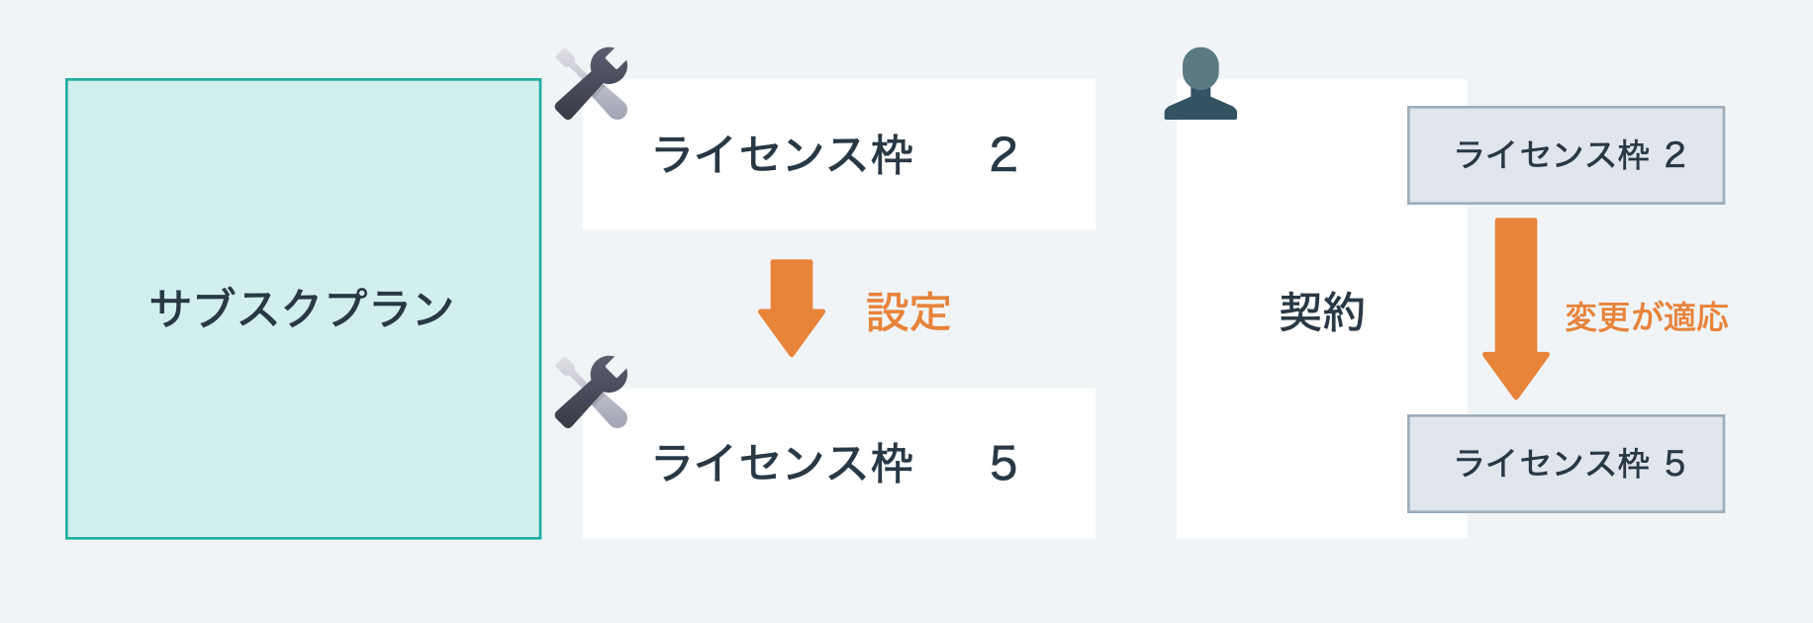Image resolution: width=1813 pixels, height=623 pixels.
Task: Select the 契約 heading text
Action: pos(1321,312)
